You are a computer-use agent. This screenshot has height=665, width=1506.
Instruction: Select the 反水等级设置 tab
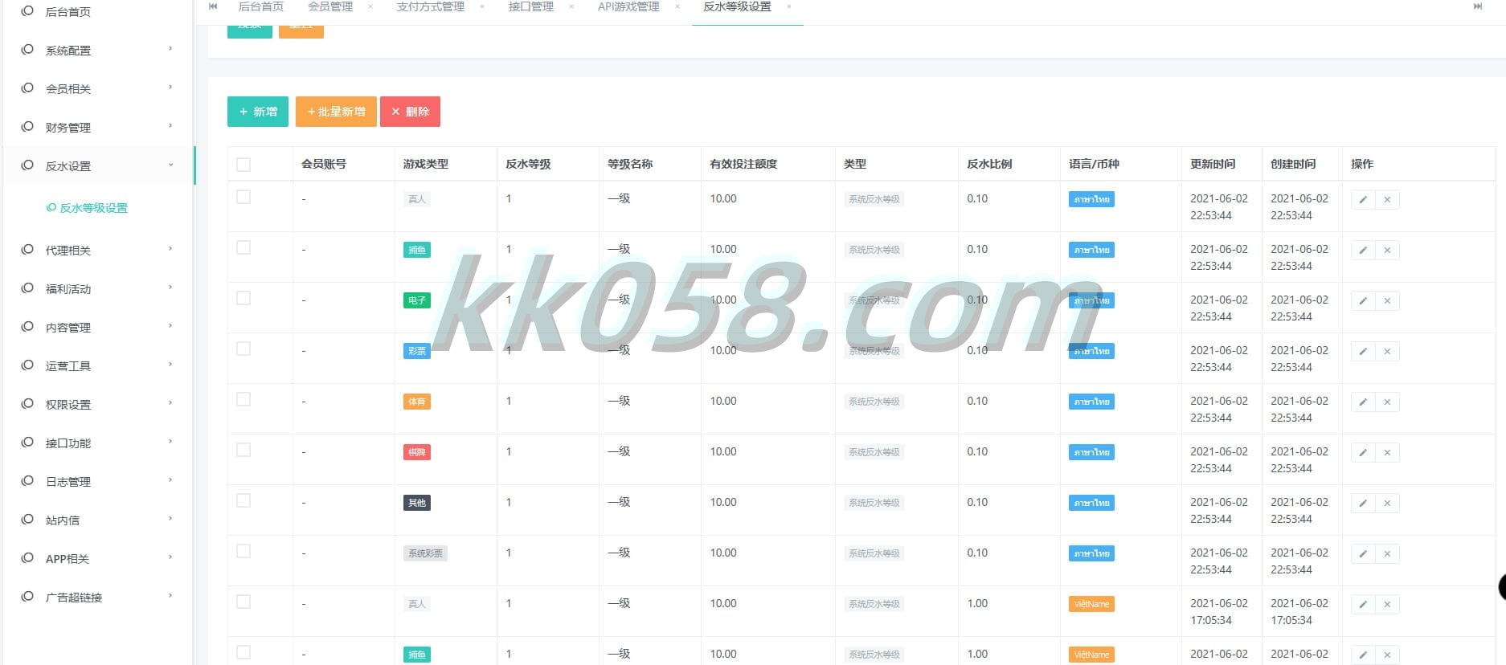(x=737, y=6)
